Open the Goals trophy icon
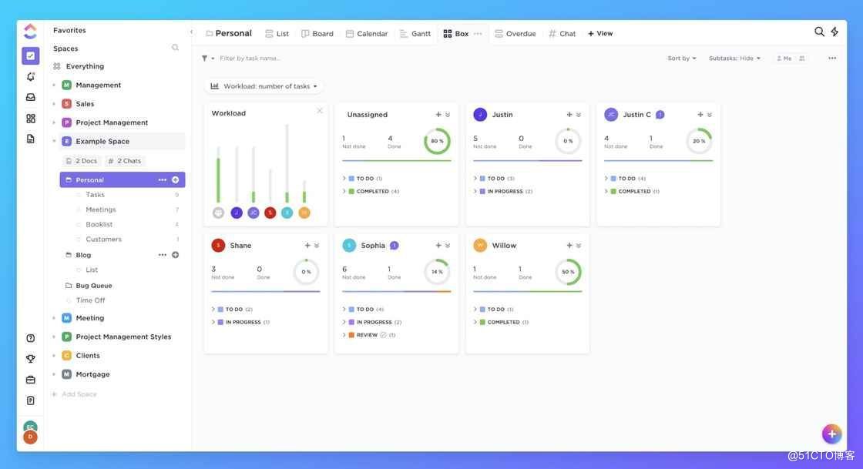This screenshot has width=863, height=469. click(x=30, y=358)
